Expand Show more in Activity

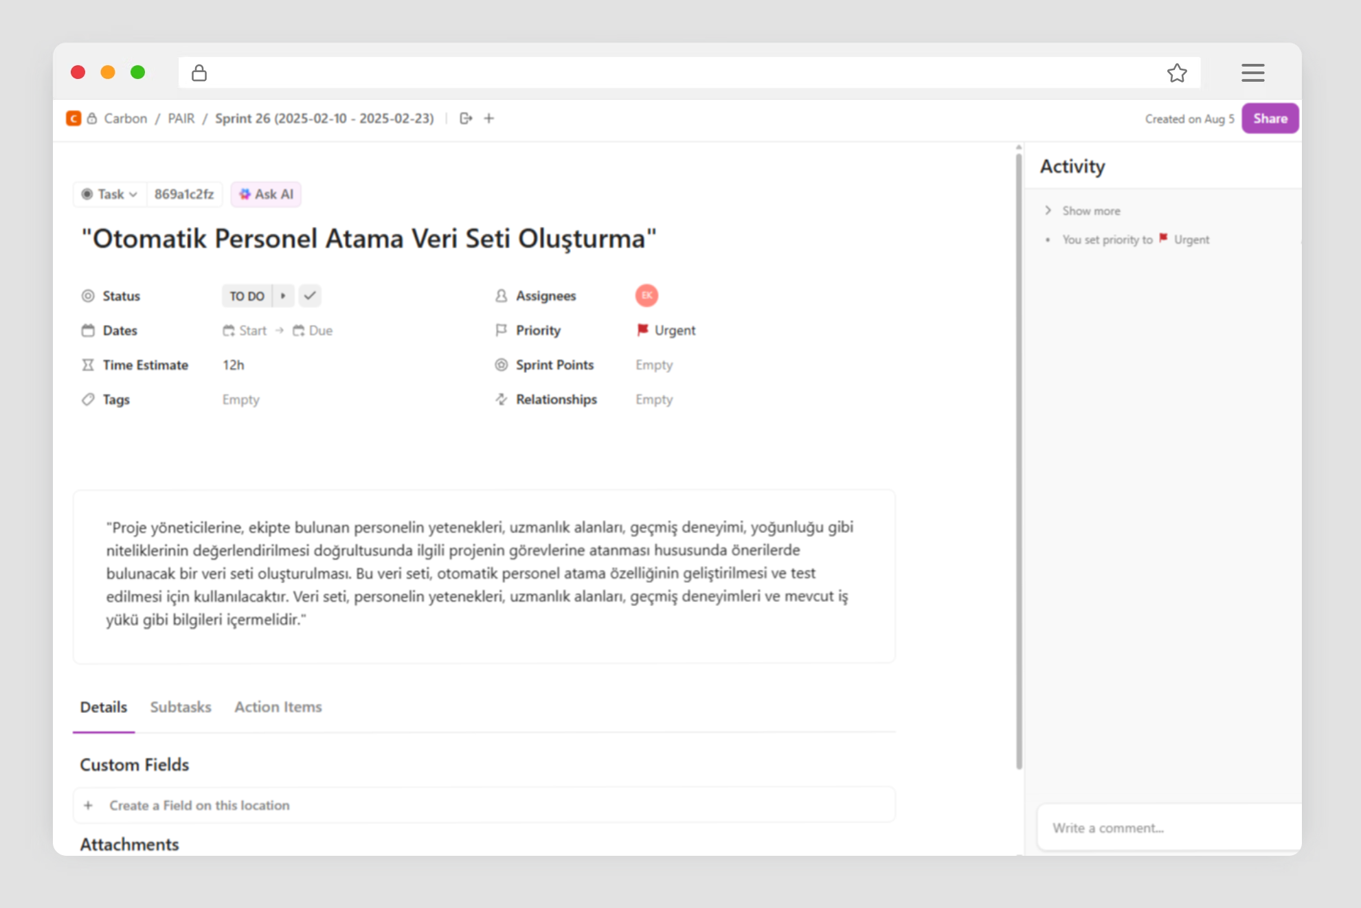tap(1090, 211)
